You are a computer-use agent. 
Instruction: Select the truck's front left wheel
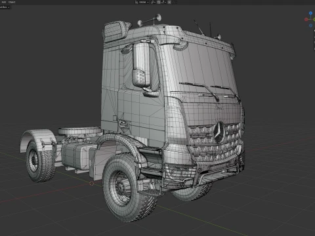point(129,188)
